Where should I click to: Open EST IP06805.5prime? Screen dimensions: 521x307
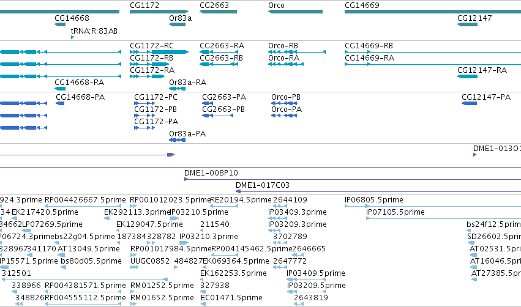click(x=374, y=200)
